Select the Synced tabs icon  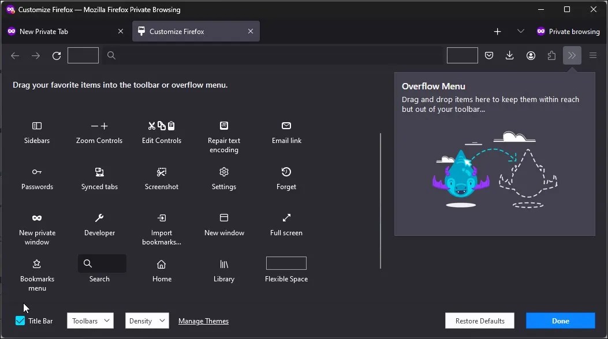pos(99,172)
